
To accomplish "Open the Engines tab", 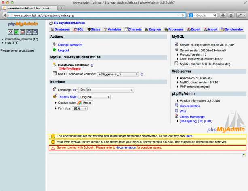I will pos(153,29).
